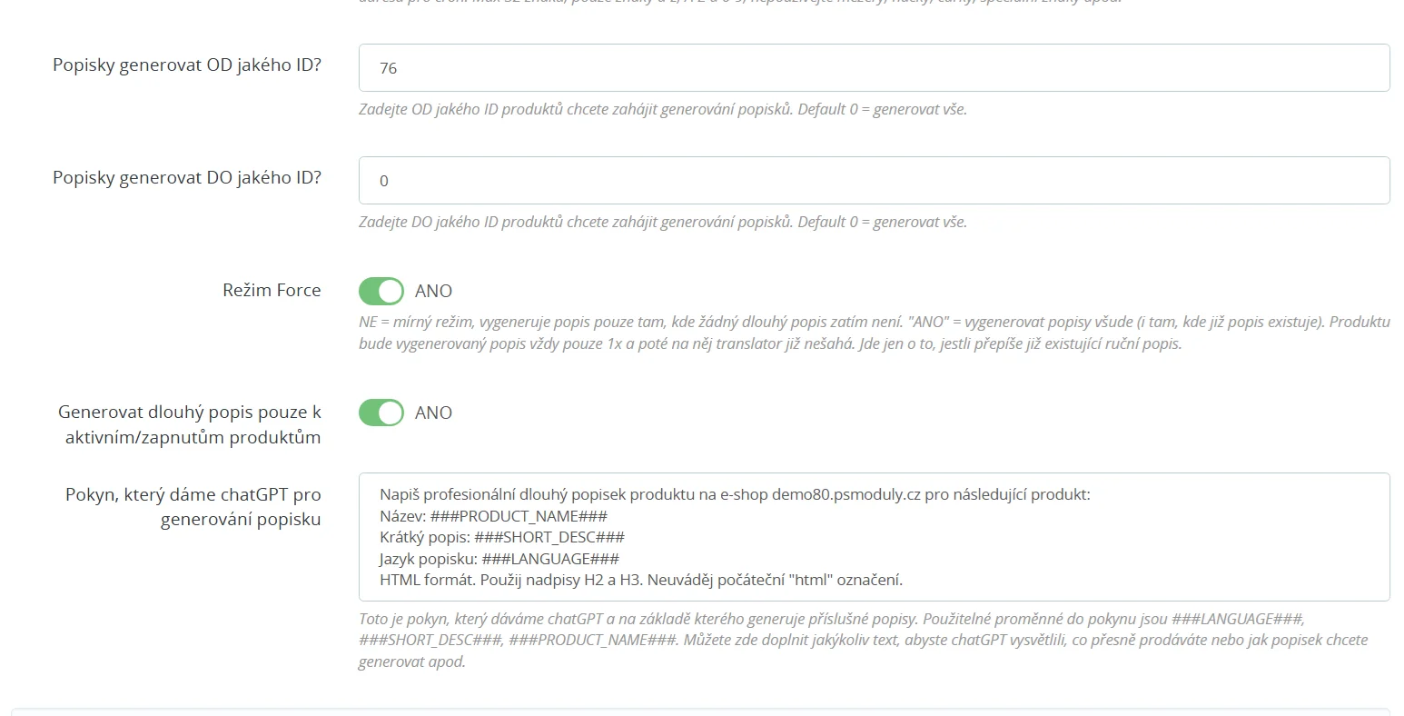
Task: Click the help text below the OD ID field
Action: point(662,110)
